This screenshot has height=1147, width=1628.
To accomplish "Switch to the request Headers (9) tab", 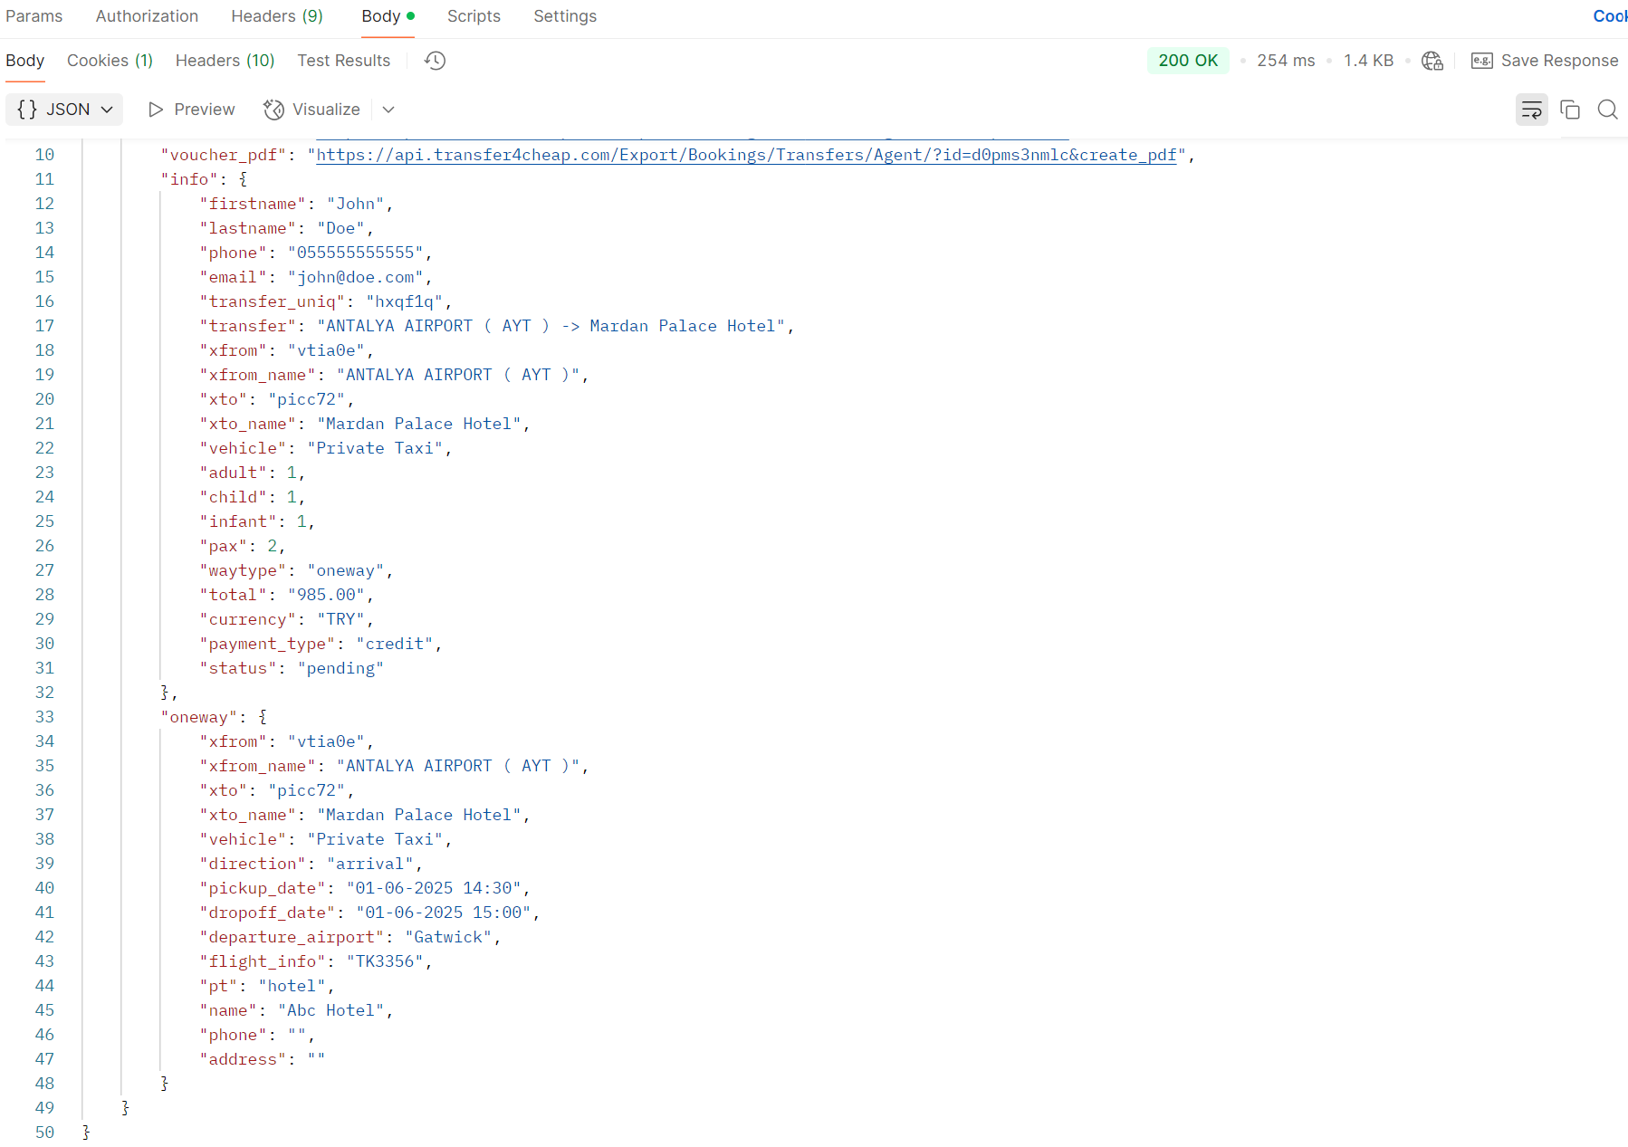I will tap(277, 16).
